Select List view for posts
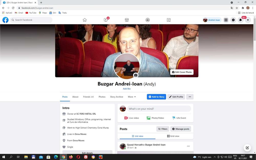The width and height of the screenshot is (256, 160). pyautogui.click(x=137, y=136)
